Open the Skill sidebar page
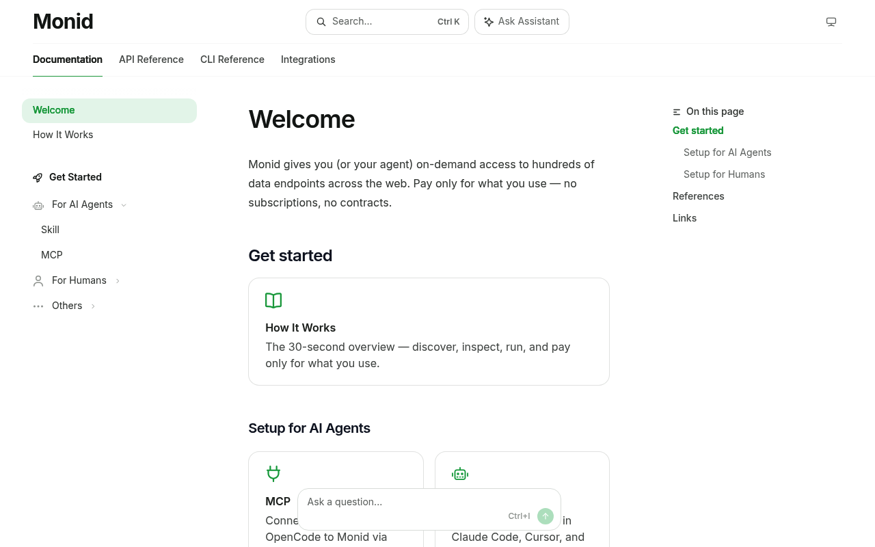Viewport: 875px width, 547px height. click(50, 230)
